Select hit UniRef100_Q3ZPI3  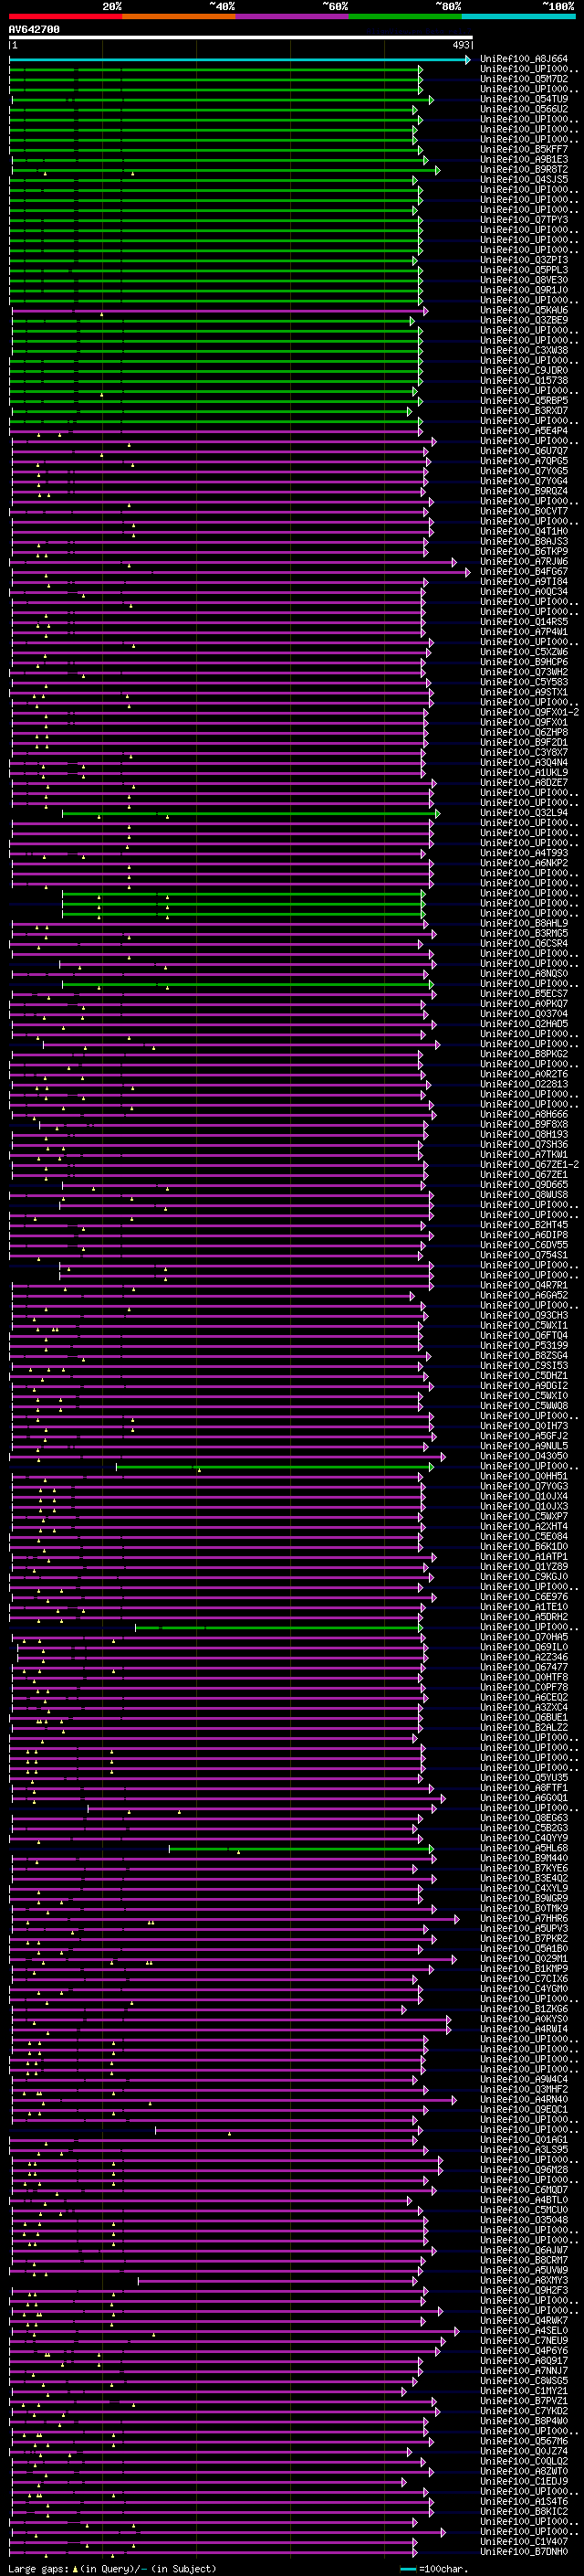524,260
